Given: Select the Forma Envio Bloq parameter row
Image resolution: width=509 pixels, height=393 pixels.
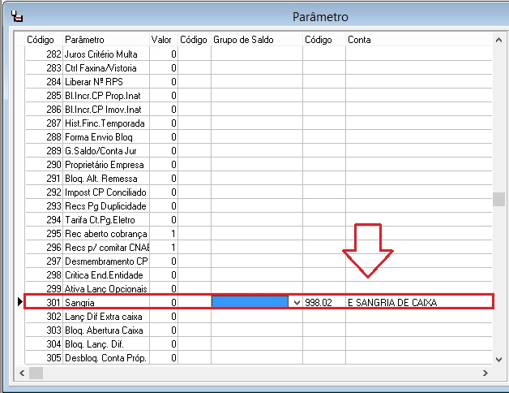Looking at the screenshot, I should (105, 137).
